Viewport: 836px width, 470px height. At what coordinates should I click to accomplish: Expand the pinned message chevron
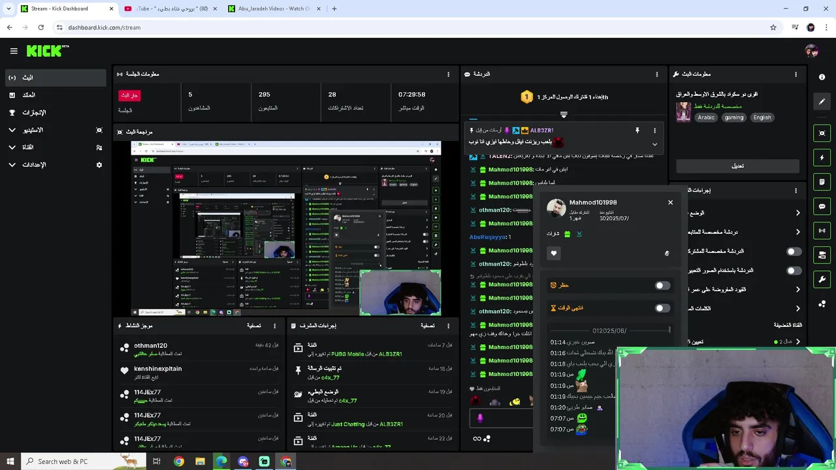(x=654, y=144)
